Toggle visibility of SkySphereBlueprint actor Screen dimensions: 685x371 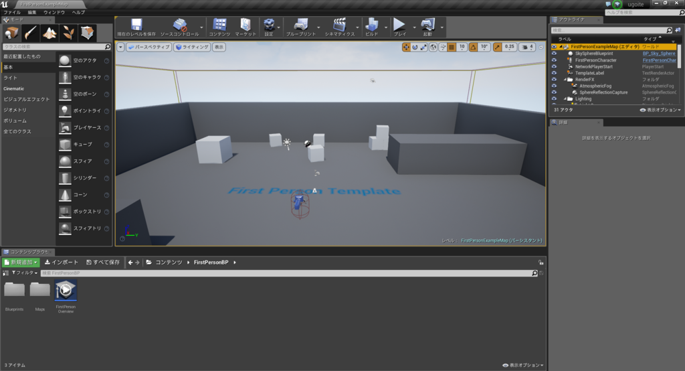pos(554,54)
